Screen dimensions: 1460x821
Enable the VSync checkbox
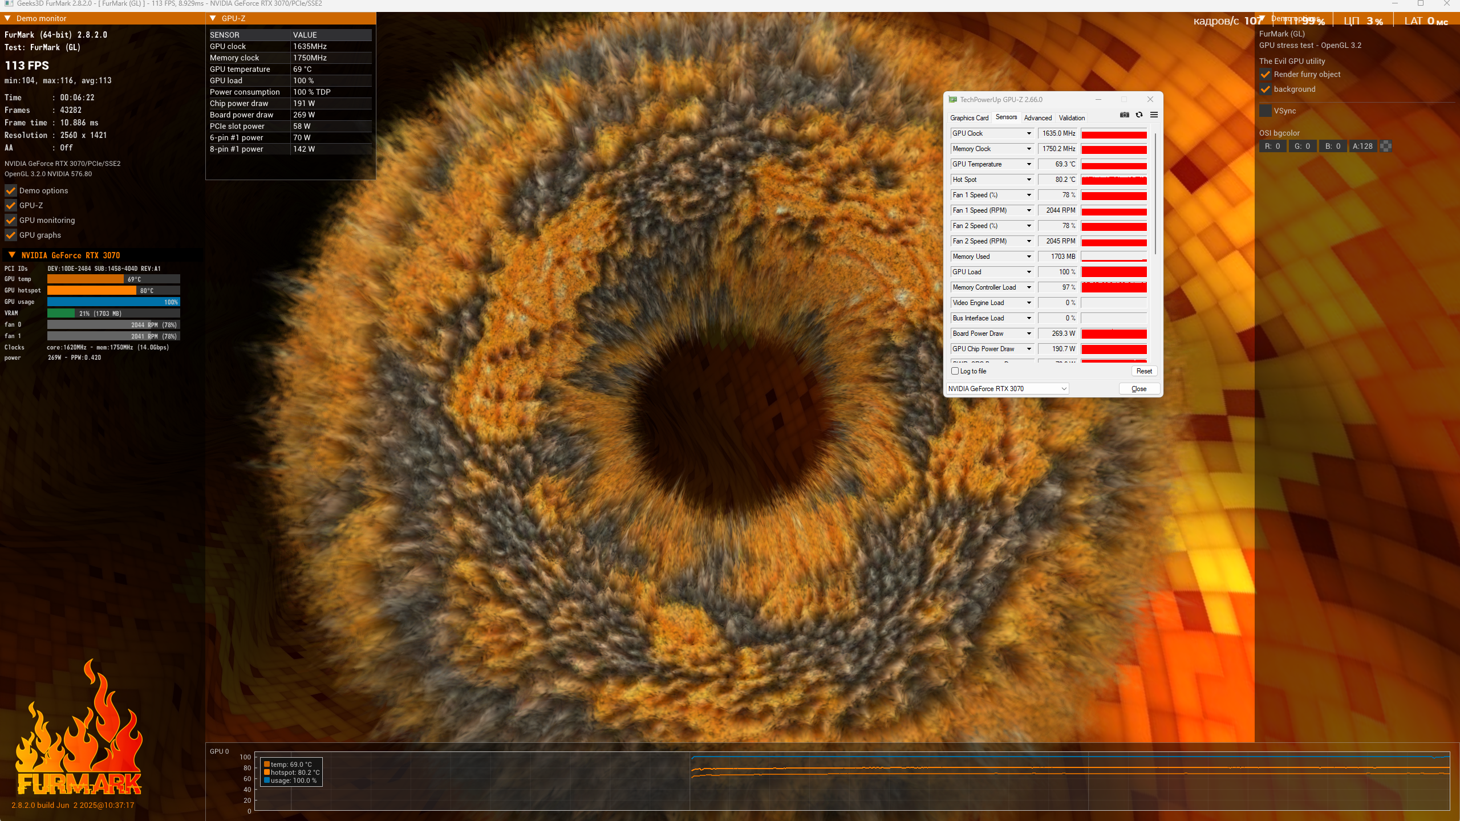tap(1265, 111)
